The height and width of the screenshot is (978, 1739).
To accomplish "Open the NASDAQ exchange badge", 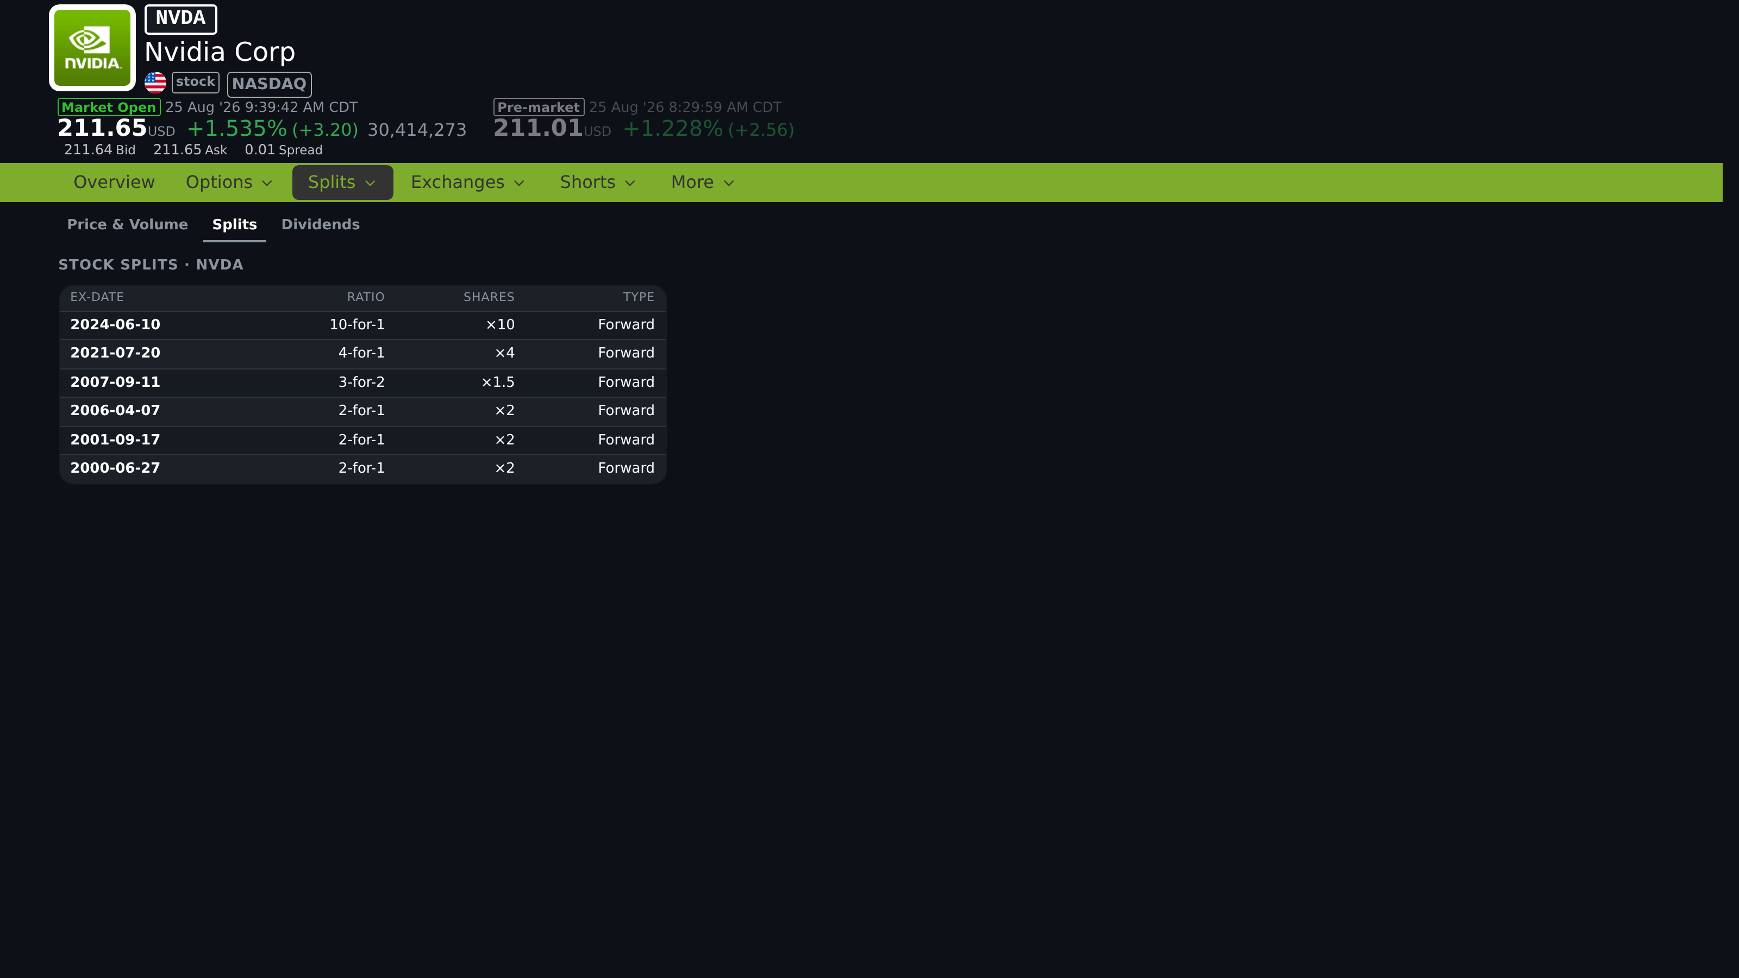I will [x=270, y=84].
